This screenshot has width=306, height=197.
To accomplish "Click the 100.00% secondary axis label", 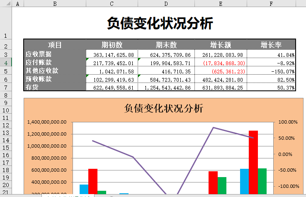I will pyautogui.click(x=287, y=122).
